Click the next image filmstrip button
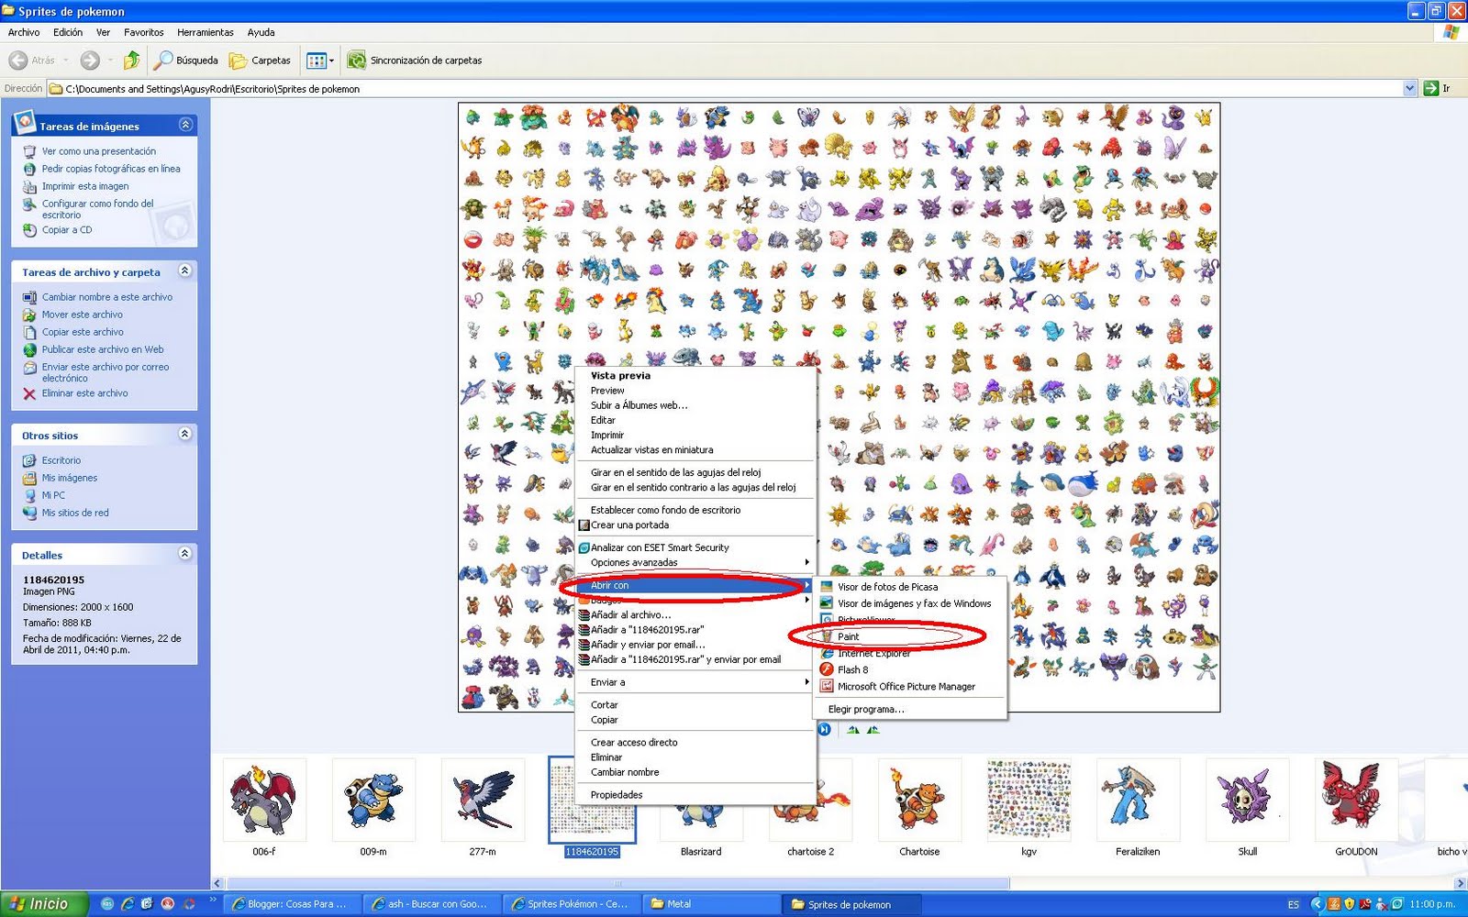This screenshot has width=1468, height=917. (x=825, y=730)
